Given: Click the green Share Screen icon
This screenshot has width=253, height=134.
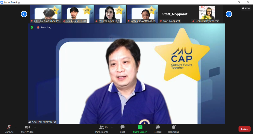Looking at the screenshot, I should 140,127.
